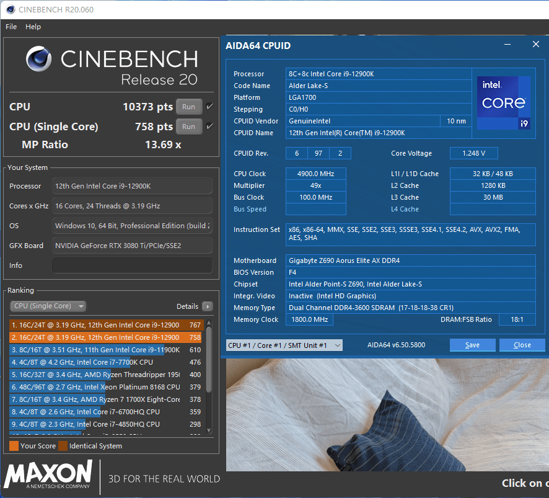Minimize the AIDA64 CPUID window
This screenshot has width=549, height=498.
(507, 45)
